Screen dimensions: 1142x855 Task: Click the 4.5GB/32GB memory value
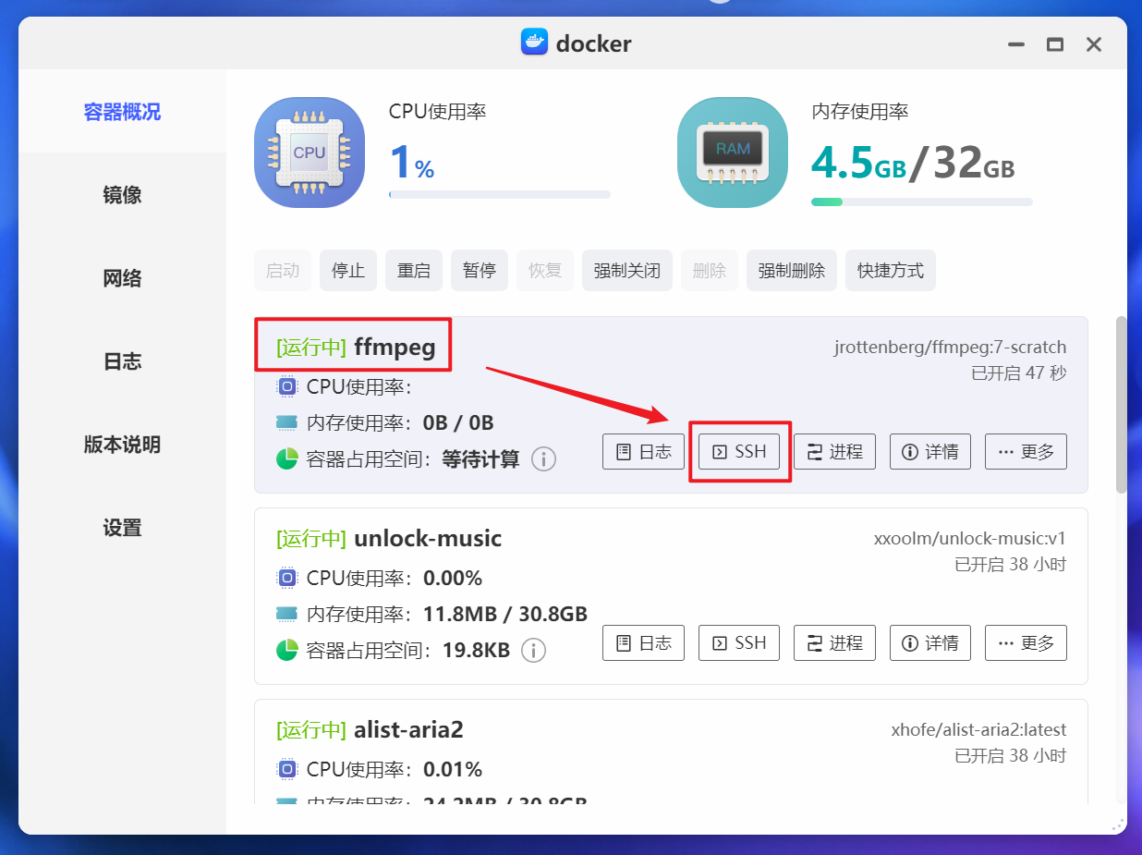(913, 163)
